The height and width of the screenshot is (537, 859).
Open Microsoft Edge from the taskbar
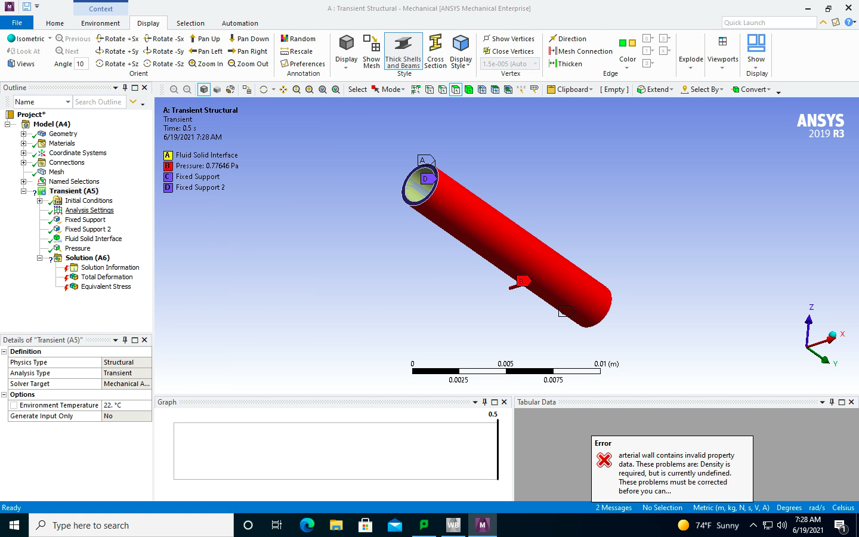307,525
